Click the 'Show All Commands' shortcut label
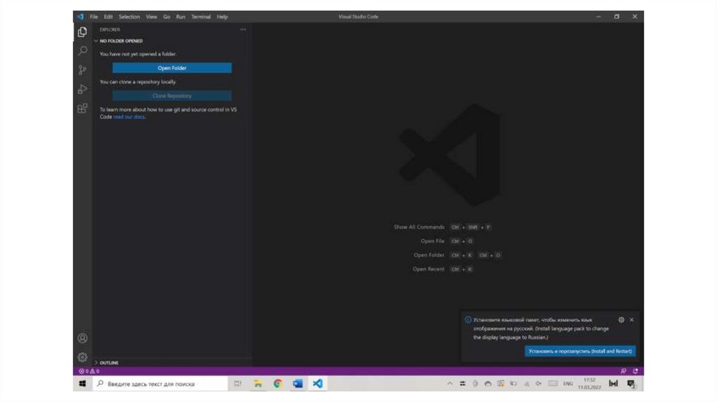Screen dimensions: 717x402 tap(419, 228)
